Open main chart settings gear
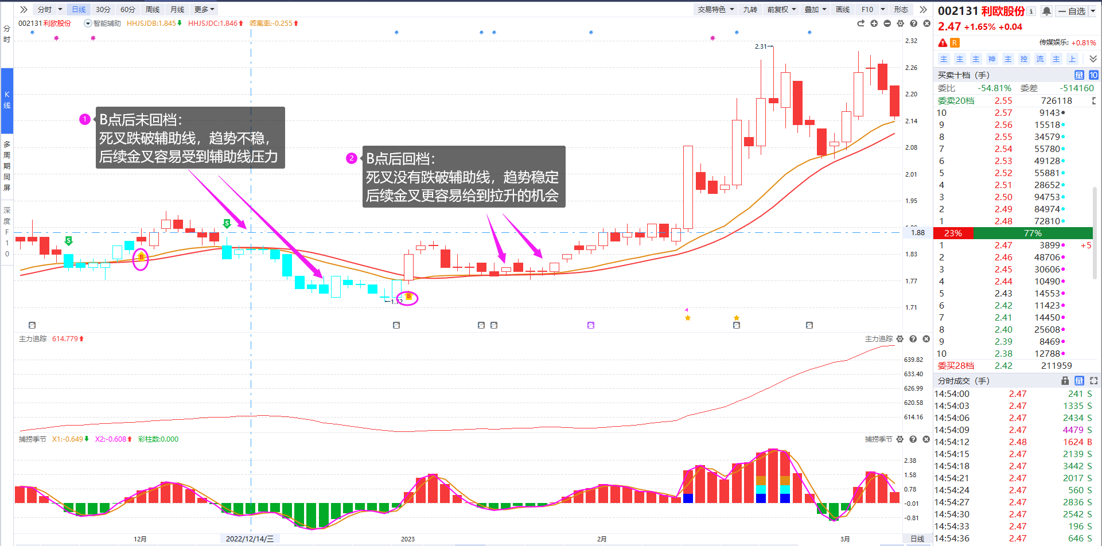This screenshot has height=546, width=1102. (900, 24)
